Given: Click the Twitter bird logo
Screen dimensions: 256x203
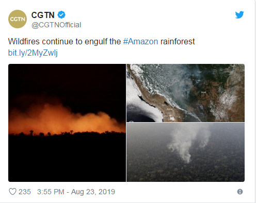Looking at the screenshot, I should (x=239, y=15).
